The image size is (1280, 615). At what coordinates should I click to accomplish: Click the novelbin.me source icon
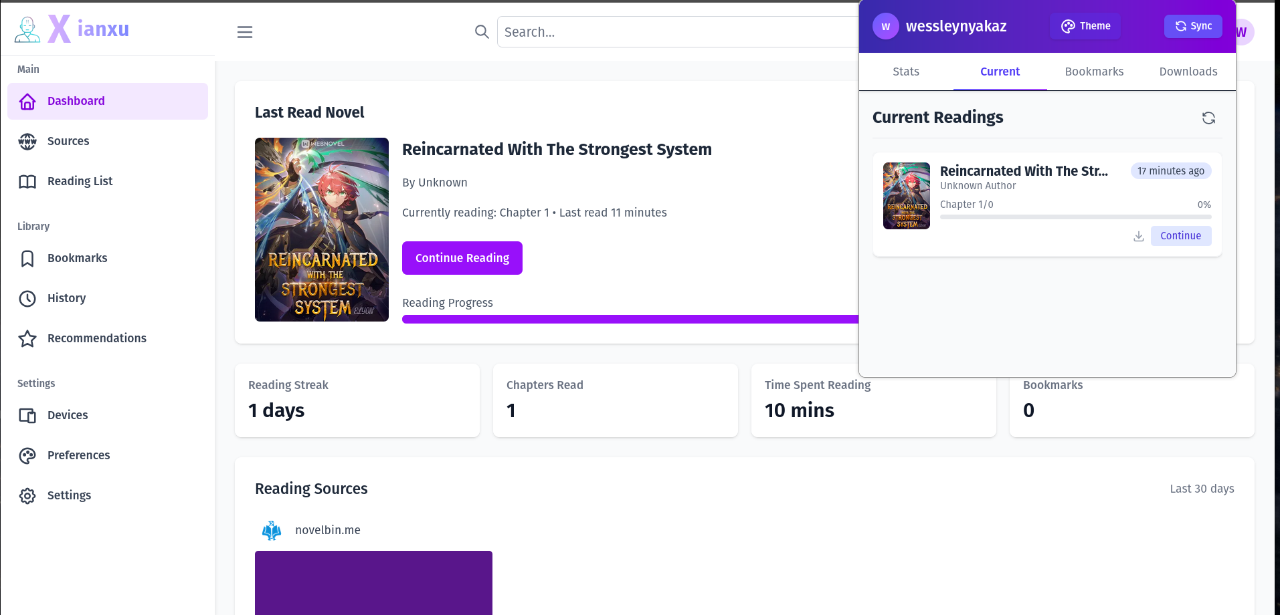[x=272, y=531]
